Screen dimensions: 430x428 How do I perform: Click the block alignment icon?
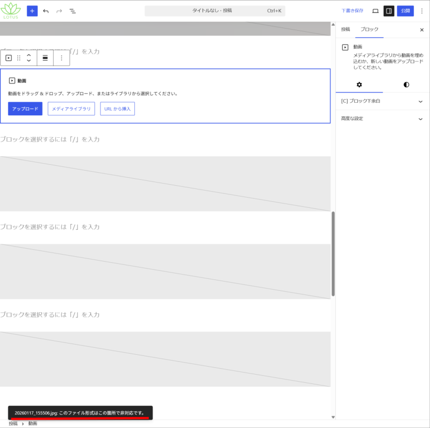point(45,58)
